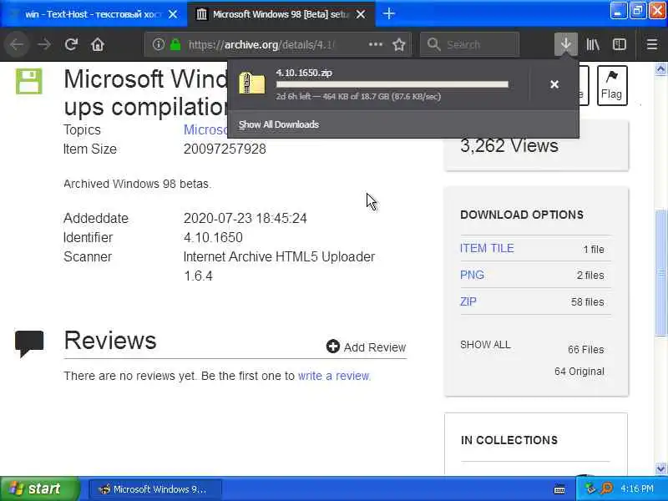Open page actions three-dot menu

click(x=375, y=44)
